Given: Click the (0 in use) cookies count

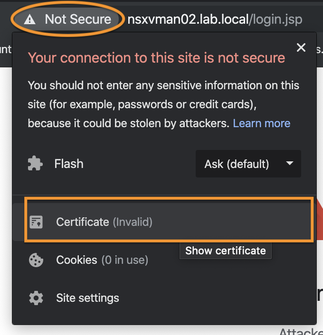Looking at the screenshot, I should click(x=125, y=260).
